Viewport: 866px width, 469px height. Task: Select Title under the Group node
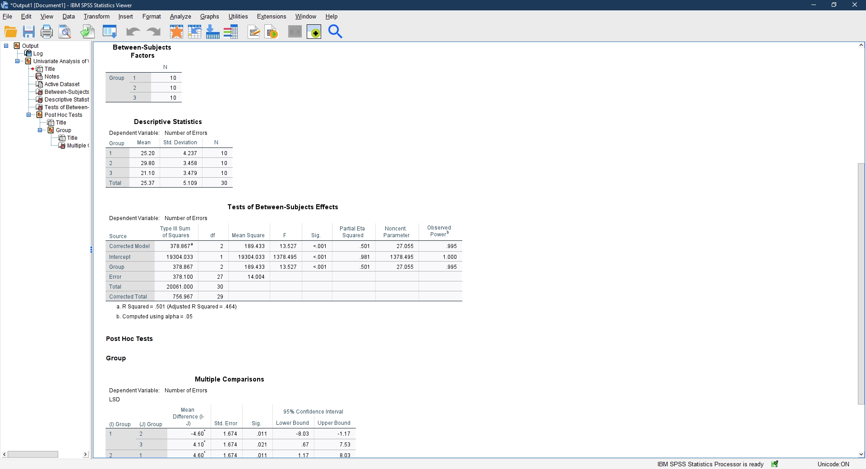click(x=72, y=138)
